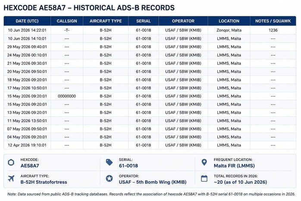The height and width of the screenshot is (201, 301).
Task: Click the 00000000 callsign cell
Action: (67, 96)
